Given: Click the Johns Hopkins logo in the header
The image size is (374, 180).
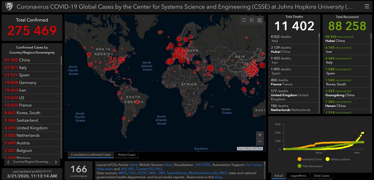Looking at the screenshot, I should click(8, 7).
